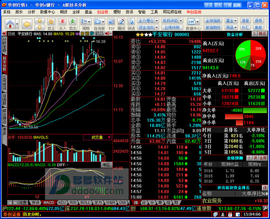
Task: Click the 业绩预测 help question mark
Action: (249, 158)
